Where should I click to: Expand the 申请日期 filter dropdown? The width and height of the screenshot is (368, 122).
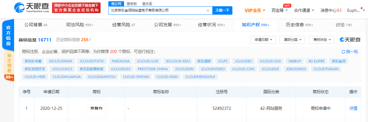point(263,40)
